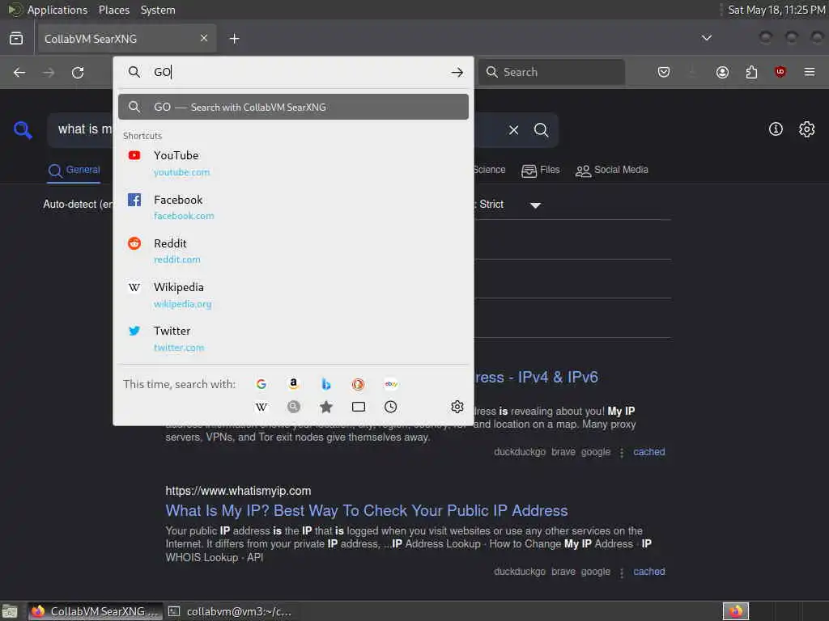Click show desktop icon in taskbar
The height and width of the screenshot is (621, 829).
[x=10, y=611]
